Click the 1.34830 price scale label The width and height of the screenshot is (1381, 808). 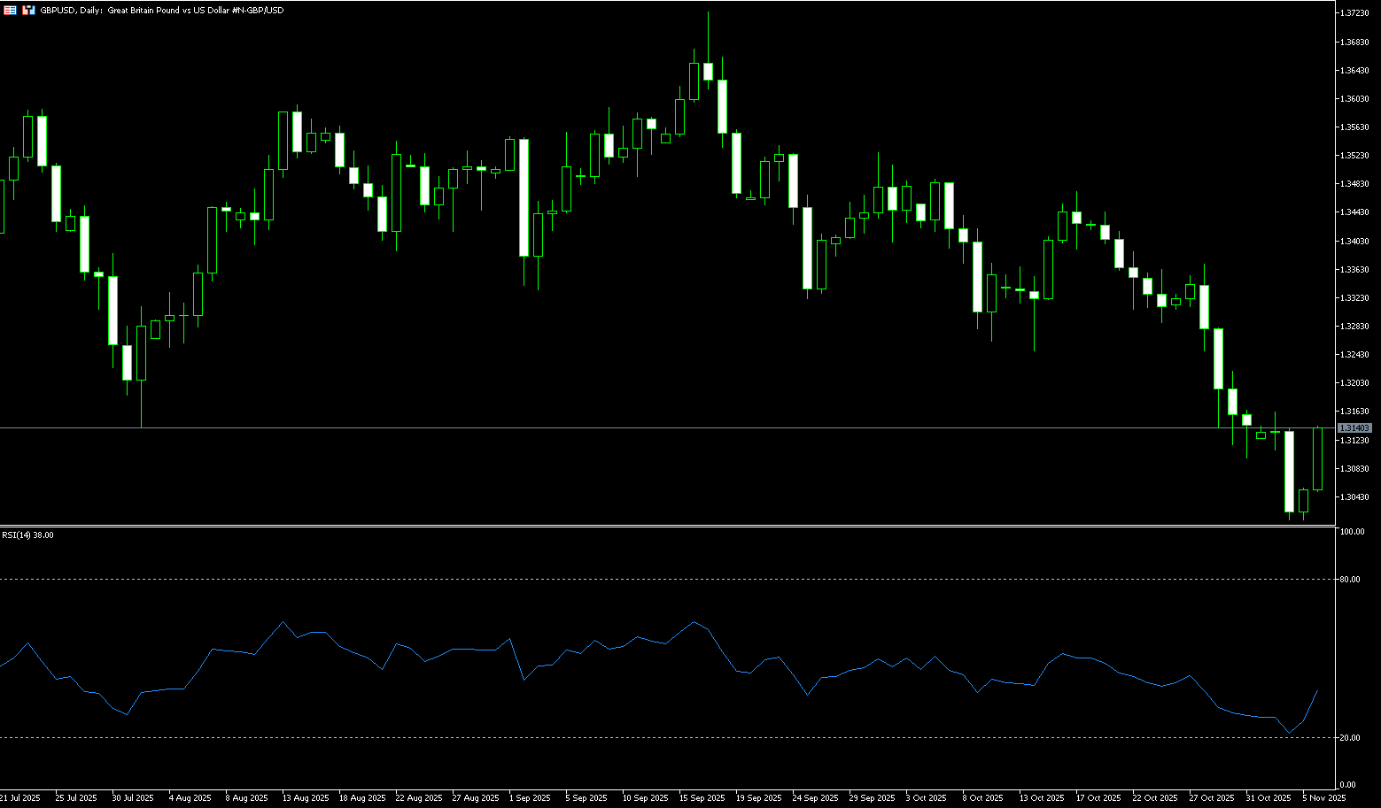tap(1353, 184)
